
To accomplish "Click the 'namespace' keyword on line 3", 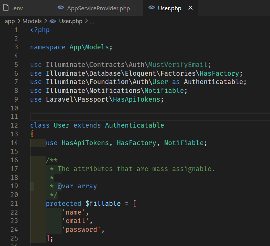I will click(48, 47).
